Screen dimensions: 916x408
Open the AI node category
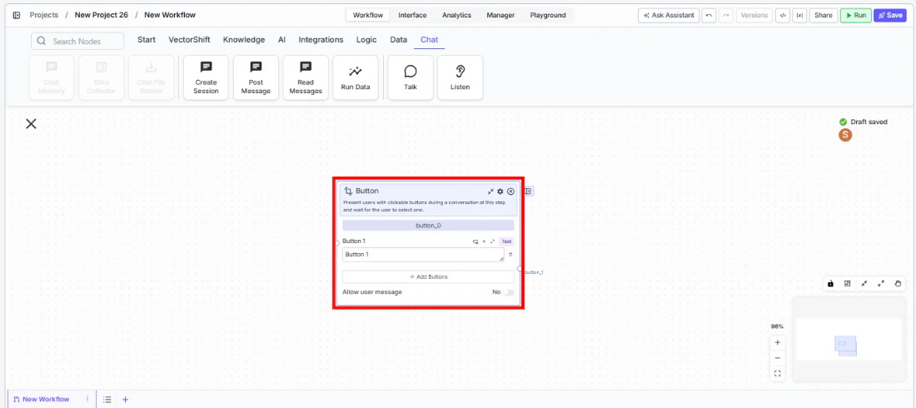click(281, 40)
